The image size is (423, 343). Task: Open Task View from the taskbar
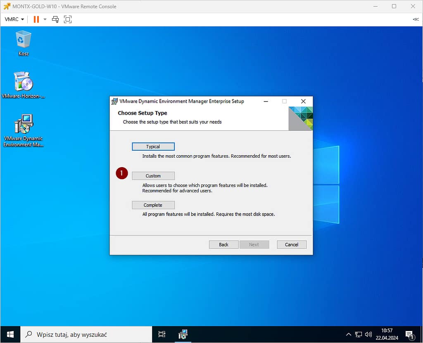162,334
